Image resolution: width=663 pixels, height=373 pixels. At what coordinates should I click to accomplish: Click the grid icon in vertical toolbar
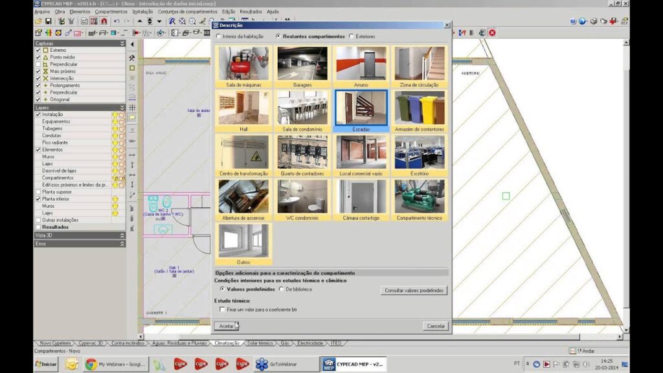coord(132,107)
